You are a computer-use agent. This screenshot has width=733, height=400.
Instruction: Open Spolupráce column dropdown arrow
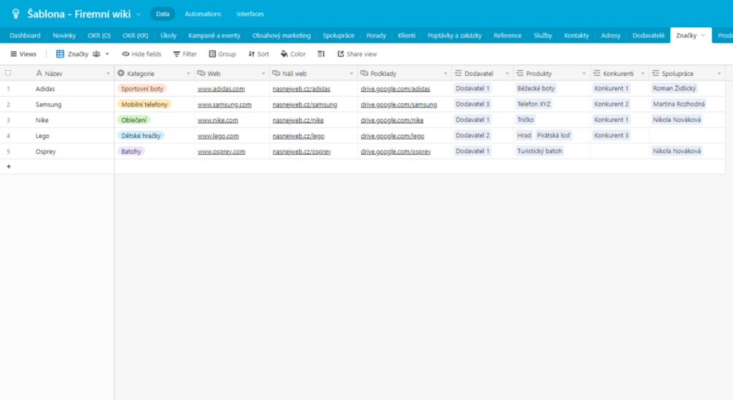tap(719, 74)
